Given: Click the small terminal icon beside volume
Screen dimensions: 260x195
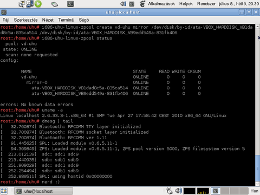Looking at the screenshot, I should pyautogui.click(x=132, y=4).
